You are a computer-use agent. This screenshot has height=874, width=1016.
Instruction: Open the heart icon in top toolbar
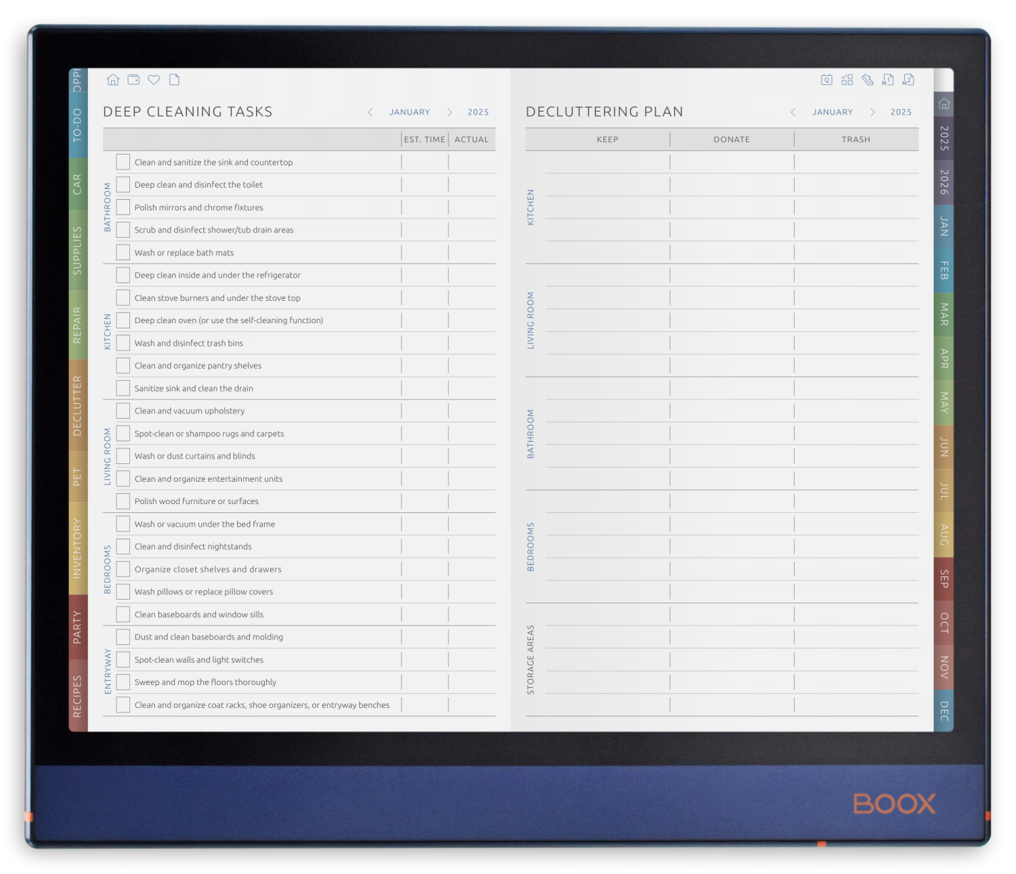[154, 80]
